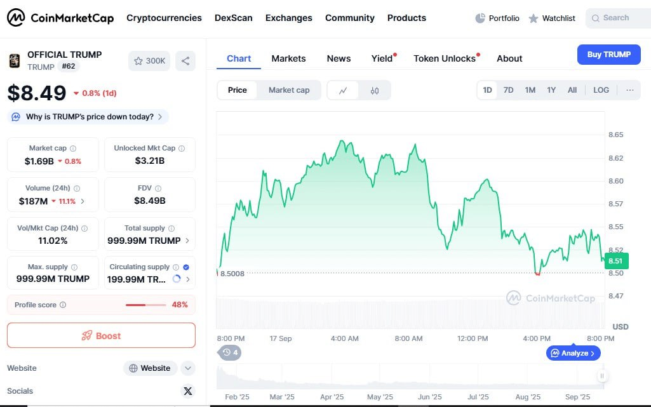
Task: Switch to the Markets tab
Action: tap(288, 58)
